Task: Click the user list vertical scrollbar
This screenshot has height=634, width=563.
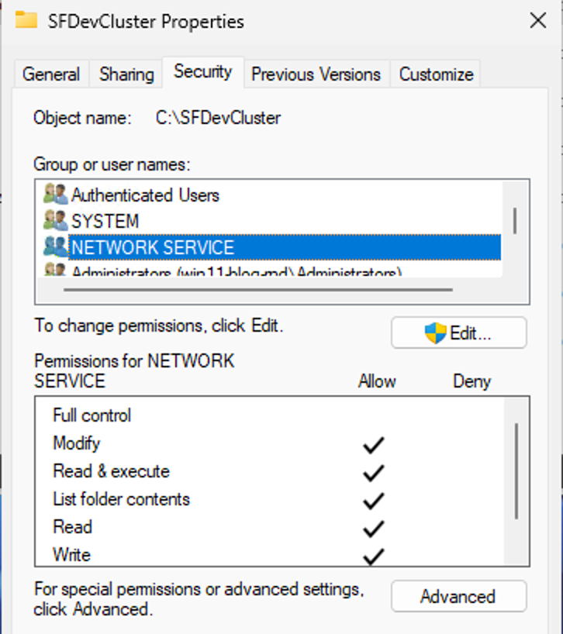Action: point(515,221)
